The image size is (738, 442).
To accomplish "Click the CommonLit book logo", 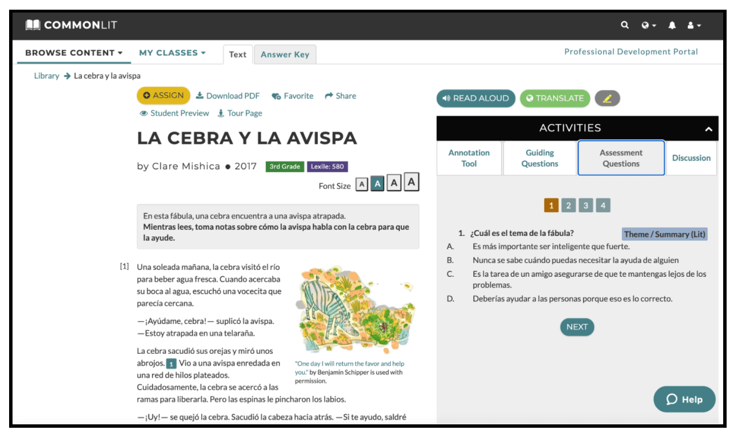I will [x=32, y=25].
